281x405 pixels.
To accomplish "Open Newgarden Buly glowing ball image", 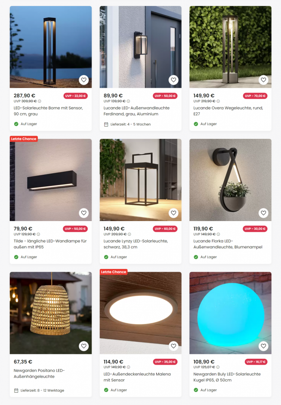I will 230,313.
